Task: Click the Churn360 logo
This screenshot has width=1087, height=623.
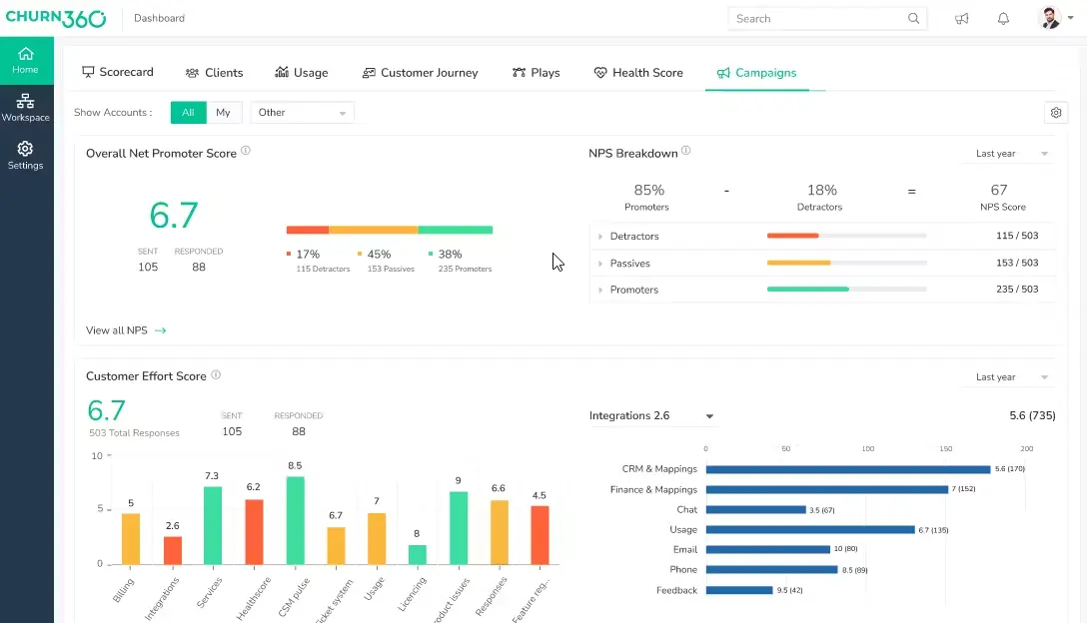Action: coord(57,17)
